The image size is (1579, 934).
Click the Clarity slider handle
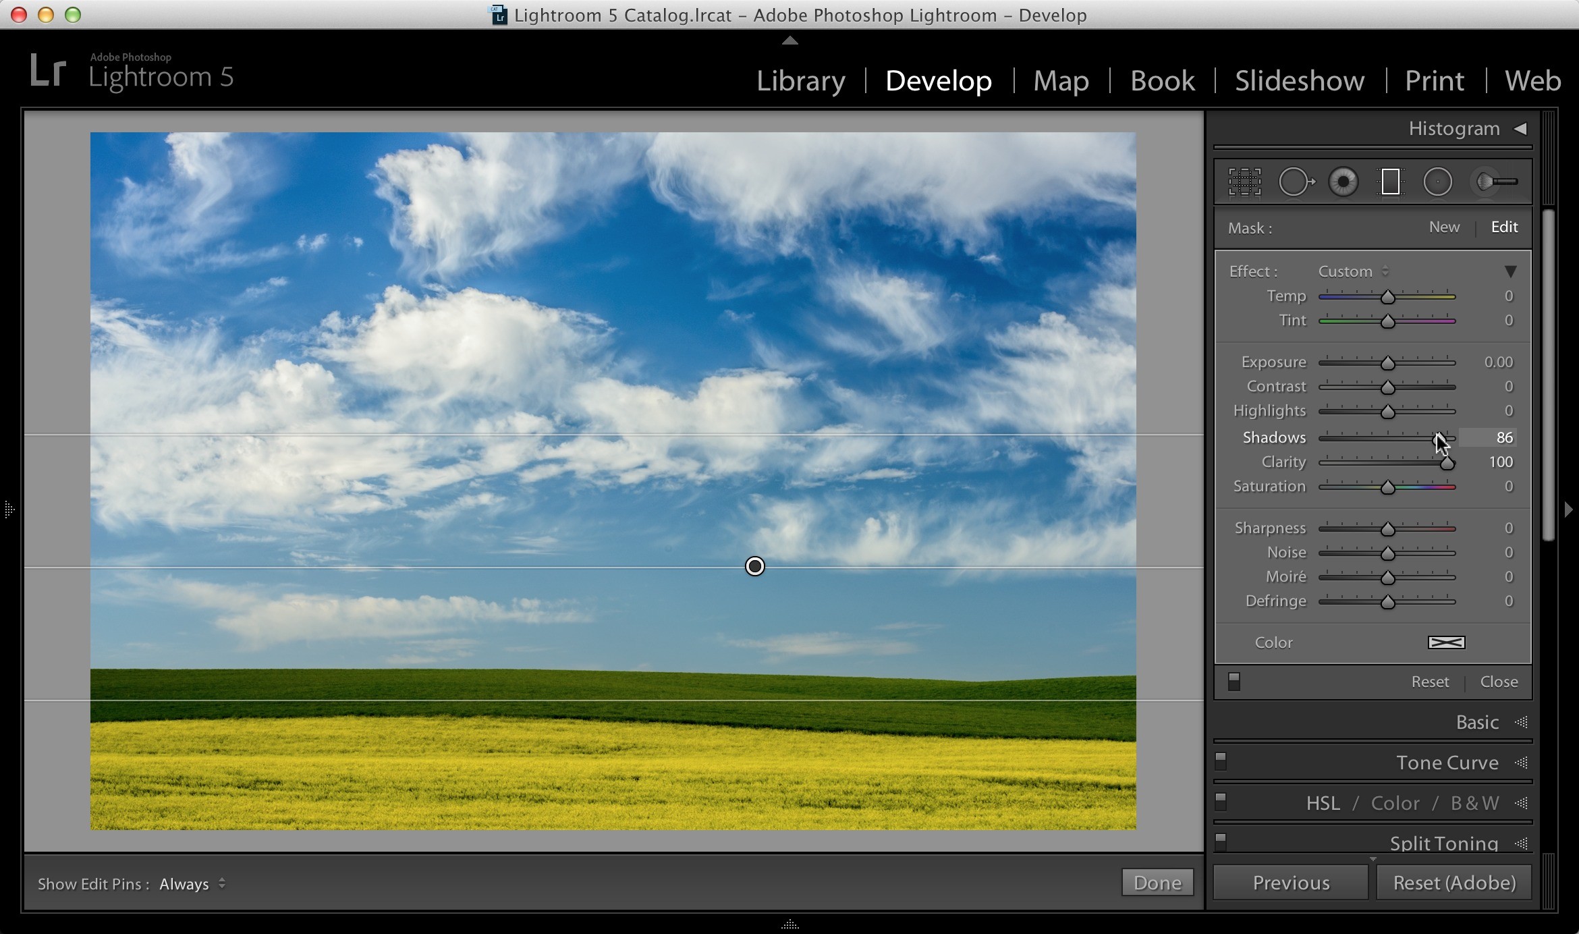tap(1447, 463)
